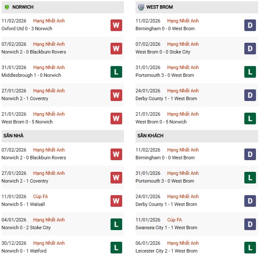Select the SÂN KHÁCH section header
This screenshot has height=256, width=259.
point(150,136)
